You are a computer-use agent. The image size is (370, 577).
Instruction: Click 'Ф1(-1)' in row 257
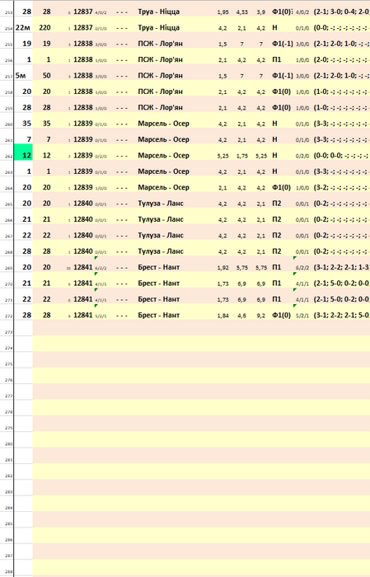point(283,76)
